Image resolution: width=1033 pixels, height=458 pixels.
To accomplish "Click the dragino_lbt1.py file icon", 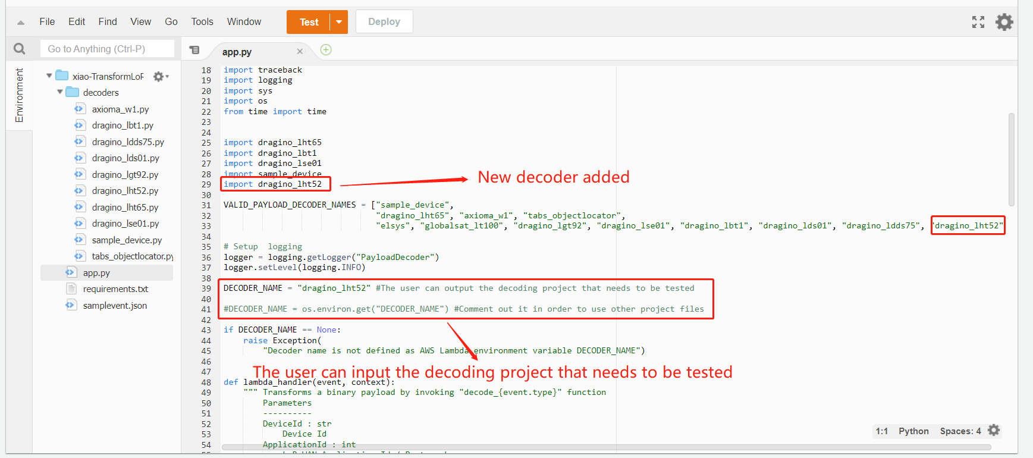I will click(79, 125).
